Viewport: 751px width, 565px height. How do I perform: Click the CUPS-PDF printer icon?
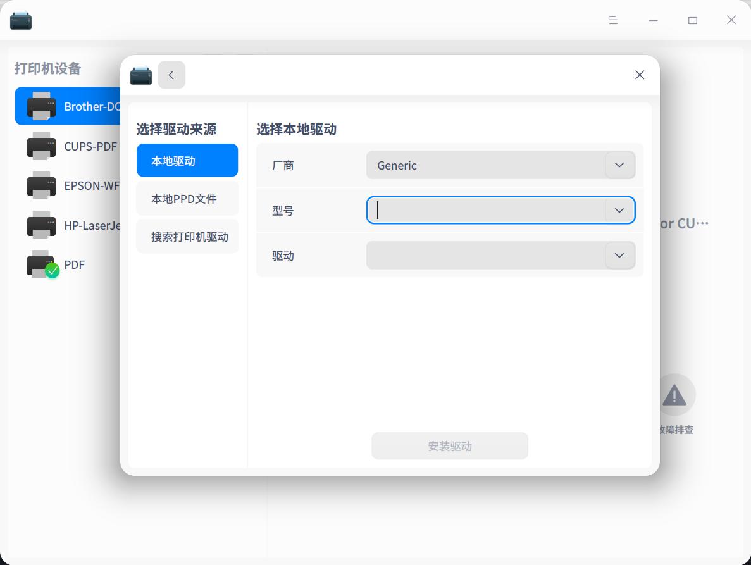point(42,146)
